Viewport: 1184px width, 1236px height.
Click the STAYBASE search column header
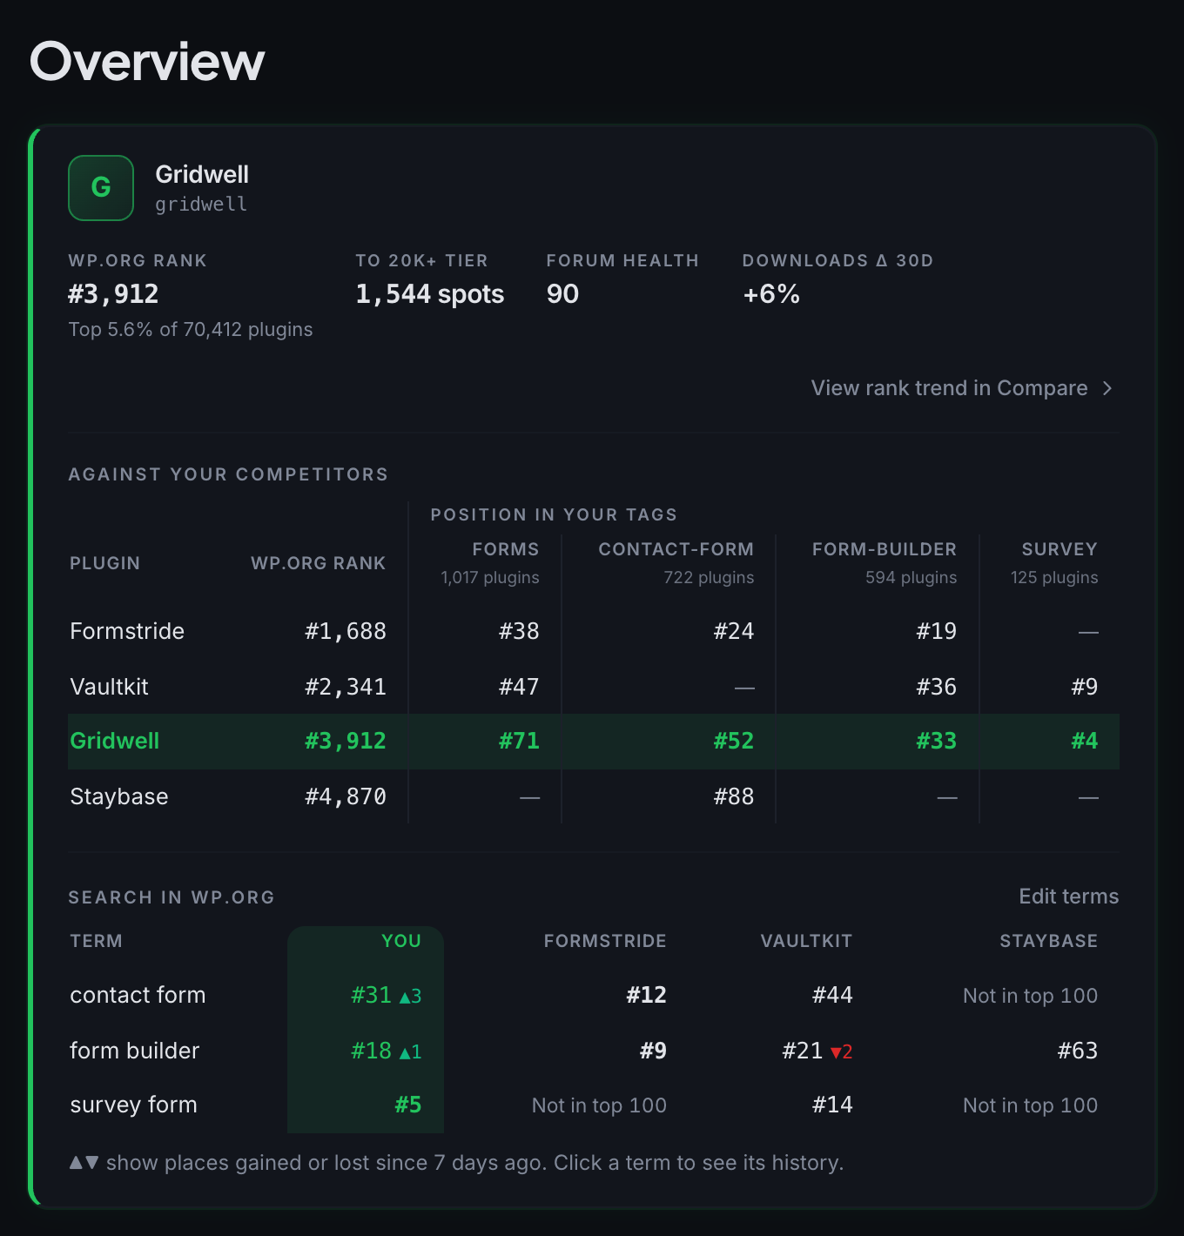[1048, 941]
